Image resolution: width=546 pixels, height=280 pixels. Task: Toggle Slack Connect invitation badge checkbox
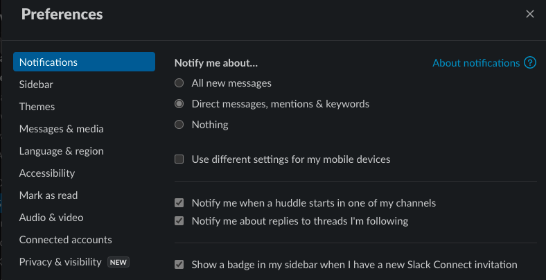179,264
